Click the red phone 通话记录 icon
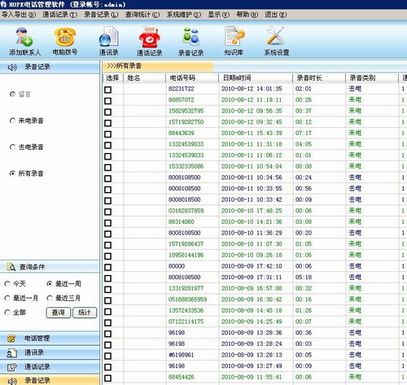This screenshot has width=407, height=385. tap(149, 37)
